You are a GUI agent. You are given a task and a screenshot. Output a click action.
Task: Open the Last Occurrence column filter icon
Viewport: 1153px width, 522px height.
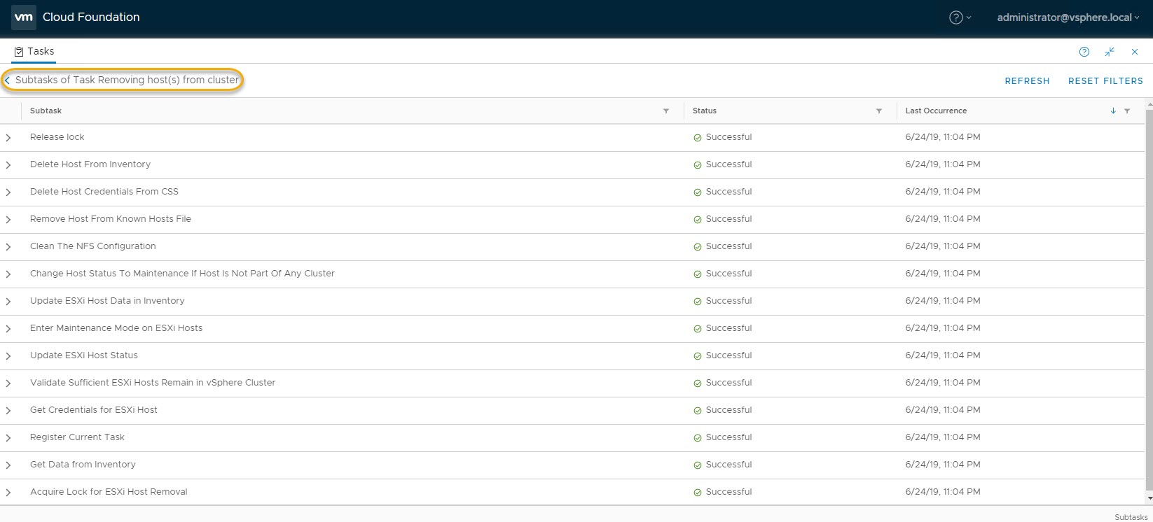click(1127, 111)
